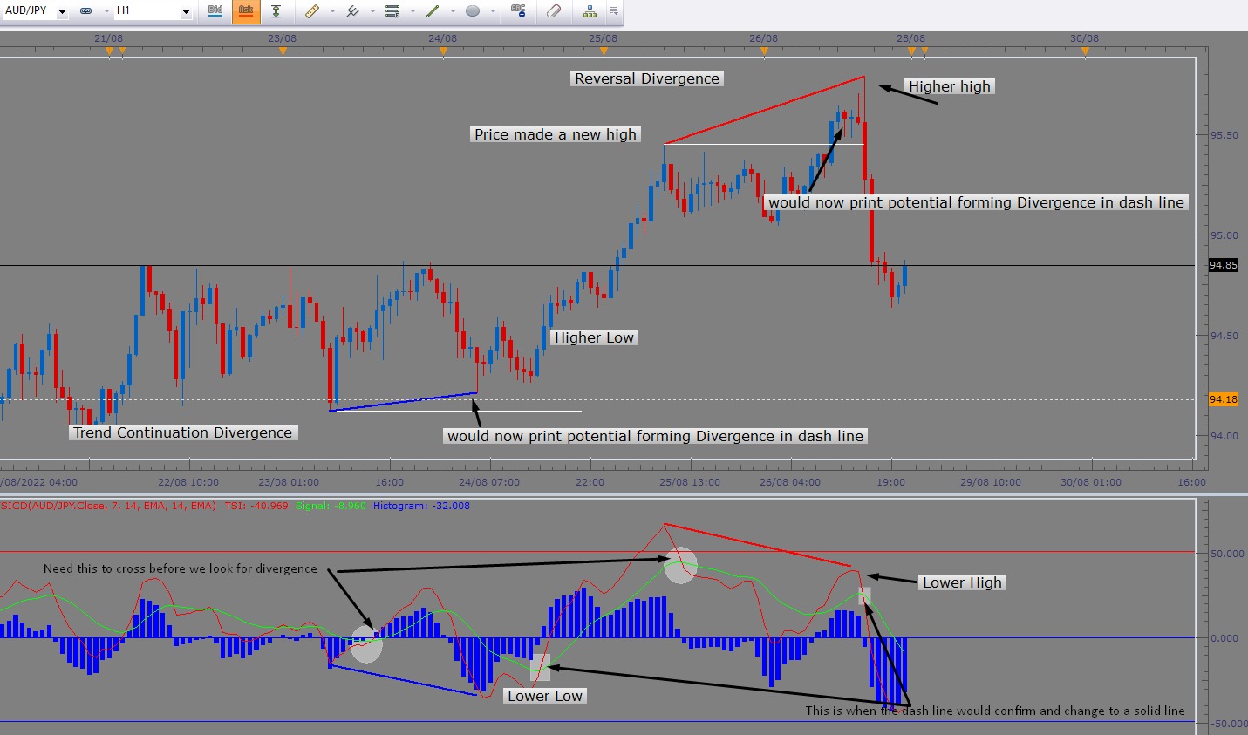Viewport: 1248px width, 735px height.
Task: Click the orange event marker under 24/08
Action: (443, 52)
